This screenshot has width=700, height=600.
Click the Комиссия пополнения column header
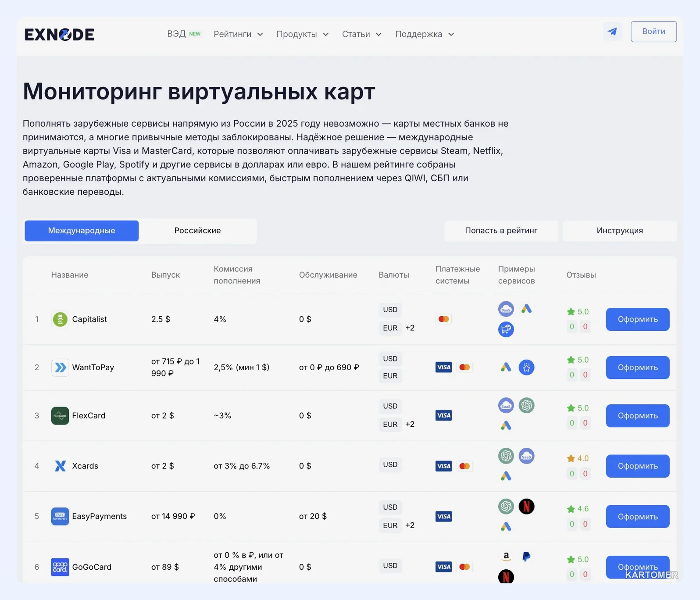237,275
